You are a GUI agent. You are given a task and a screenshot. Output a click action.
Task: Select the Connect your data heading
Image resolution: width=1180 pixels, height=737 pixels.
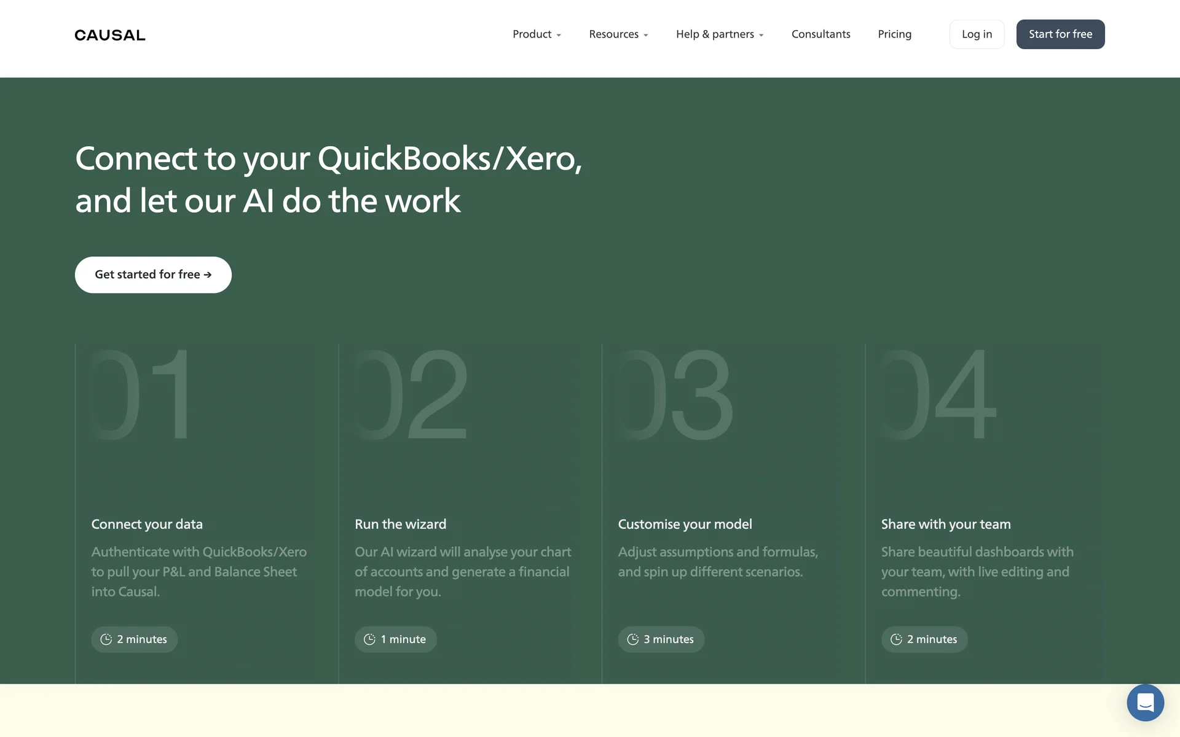pos(147,524)
